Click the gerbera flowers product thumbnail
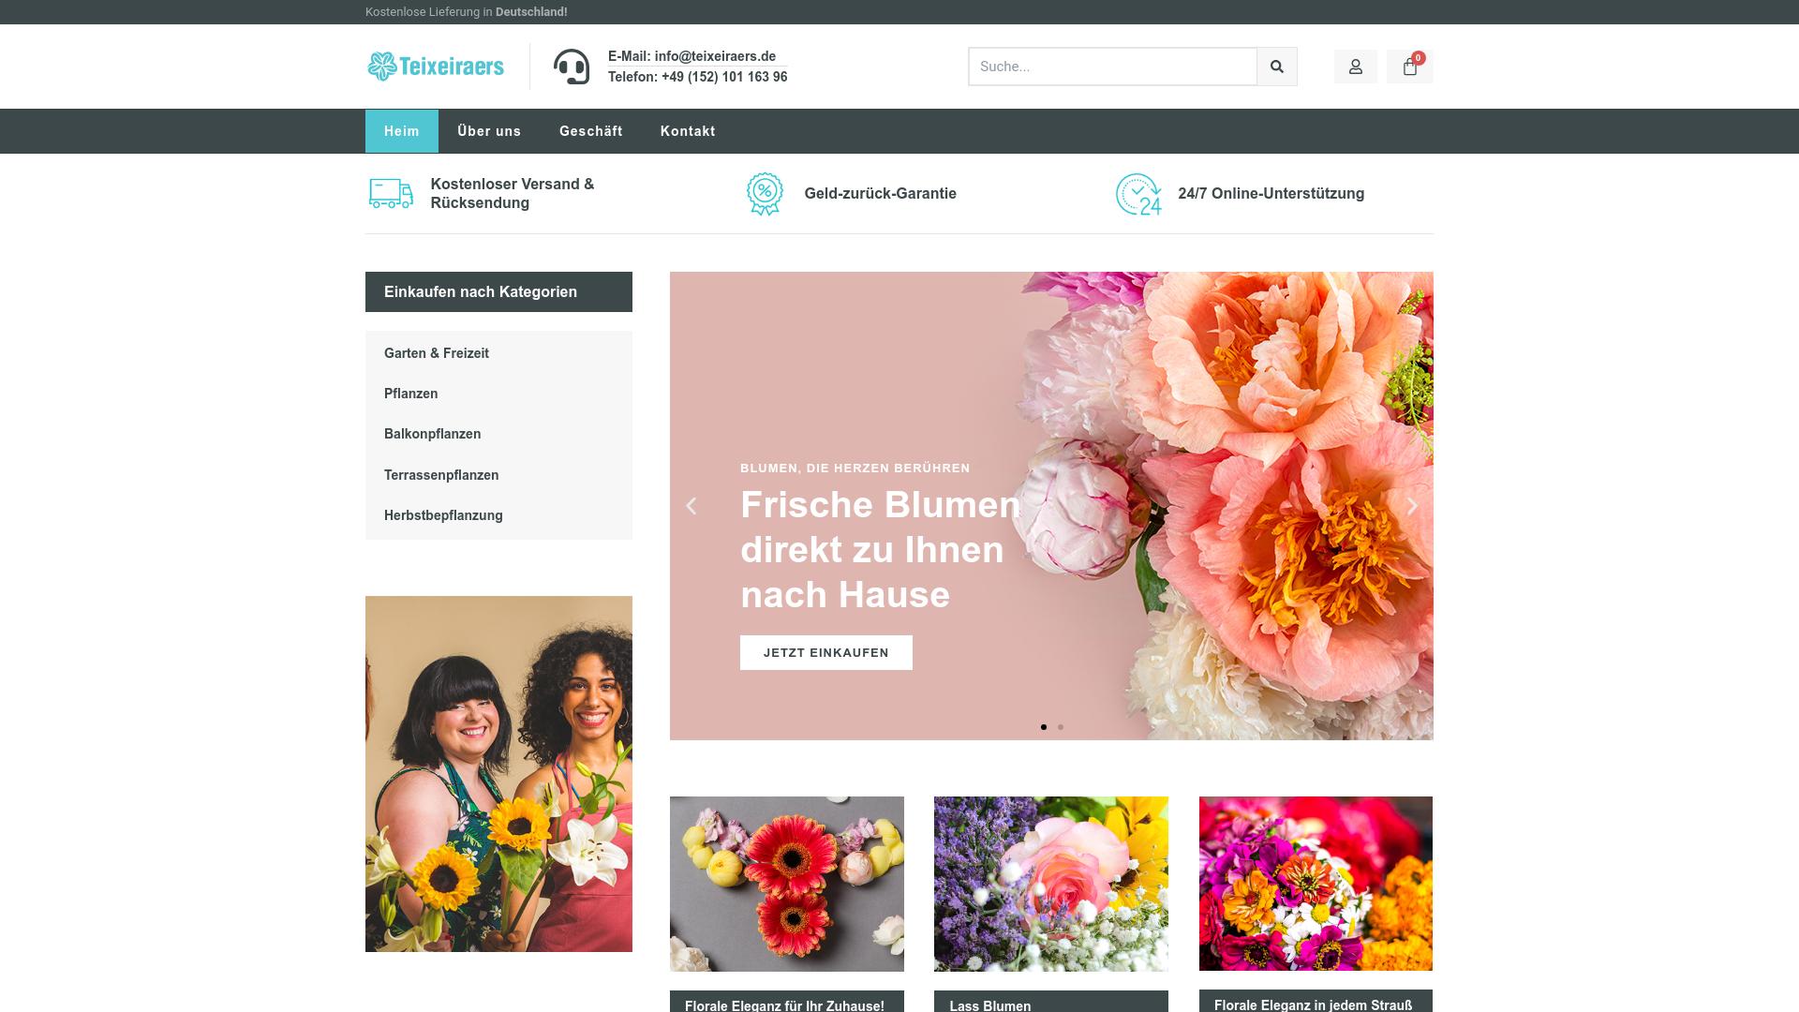 (x=787, y=884)
